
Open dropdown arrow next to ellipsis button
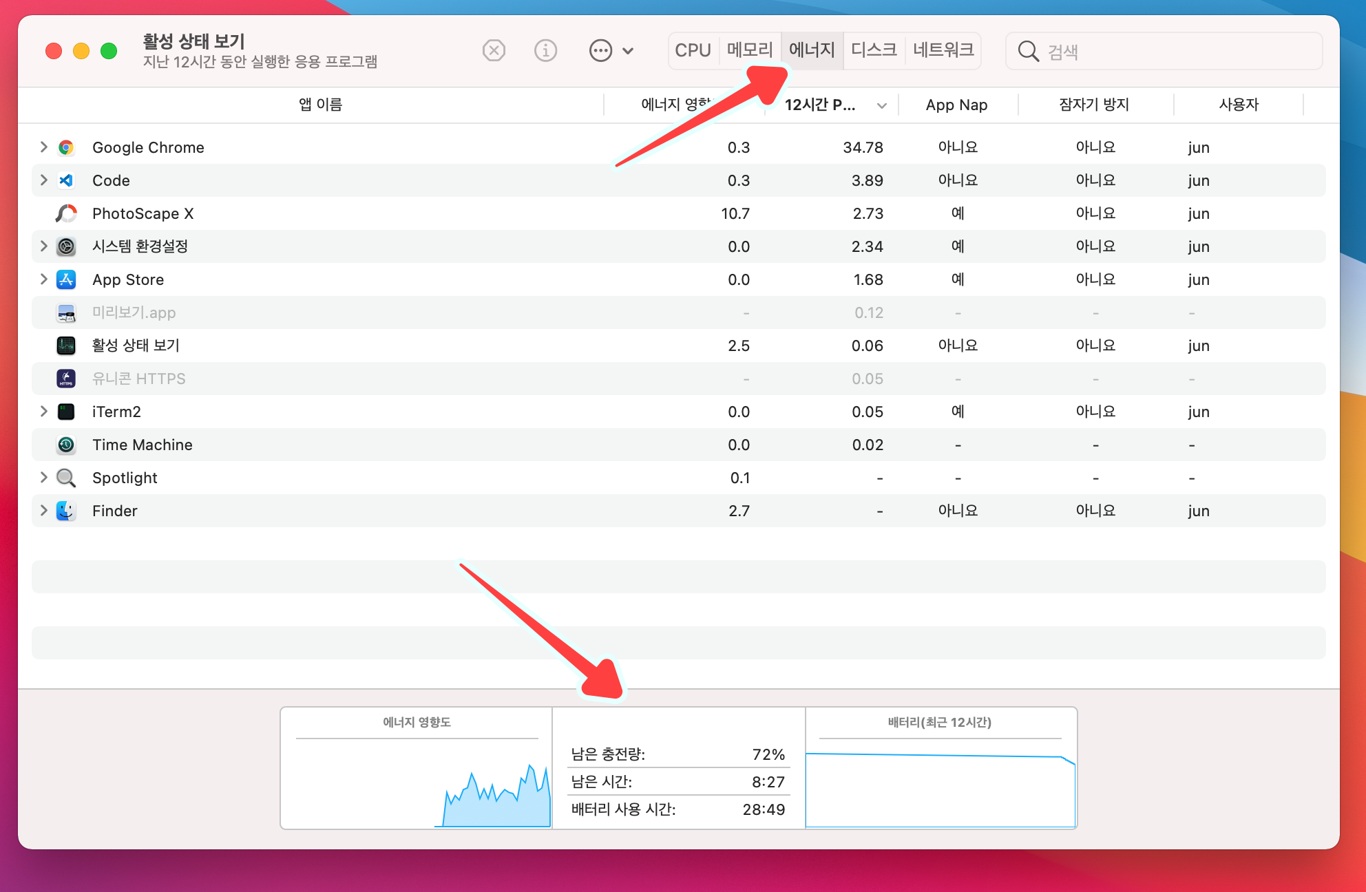(x=628, y=50)
